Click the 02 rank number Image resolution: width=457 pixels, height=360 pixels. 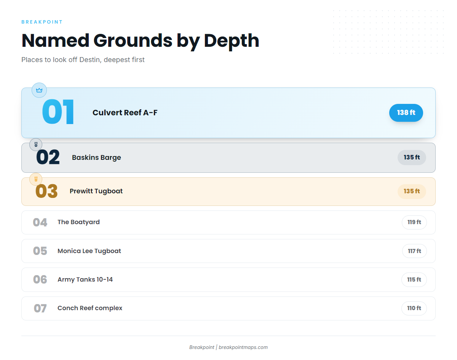coord(48,158)
